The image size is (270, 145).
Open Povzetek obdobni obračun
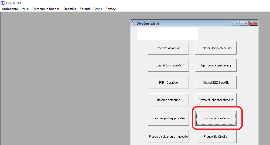[x=216, y=100]
